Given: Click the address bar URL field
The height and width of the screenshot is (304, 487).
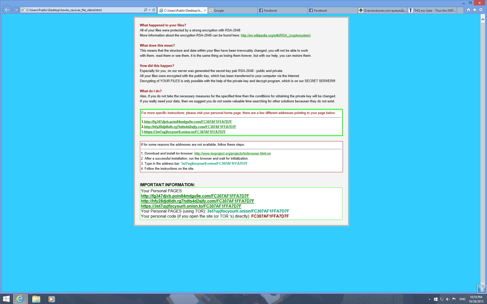Looking at the screenshot, I should tap(84, 10).
